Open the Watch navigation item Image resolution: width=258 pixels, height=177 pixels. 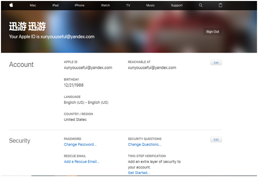point(105,5)
